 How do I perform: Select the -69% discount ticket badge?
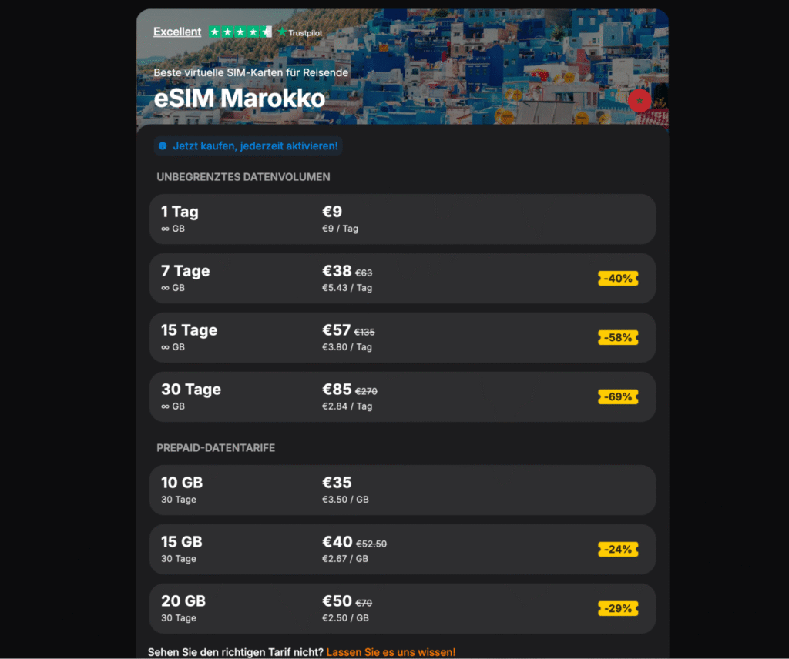click(618, 396)
